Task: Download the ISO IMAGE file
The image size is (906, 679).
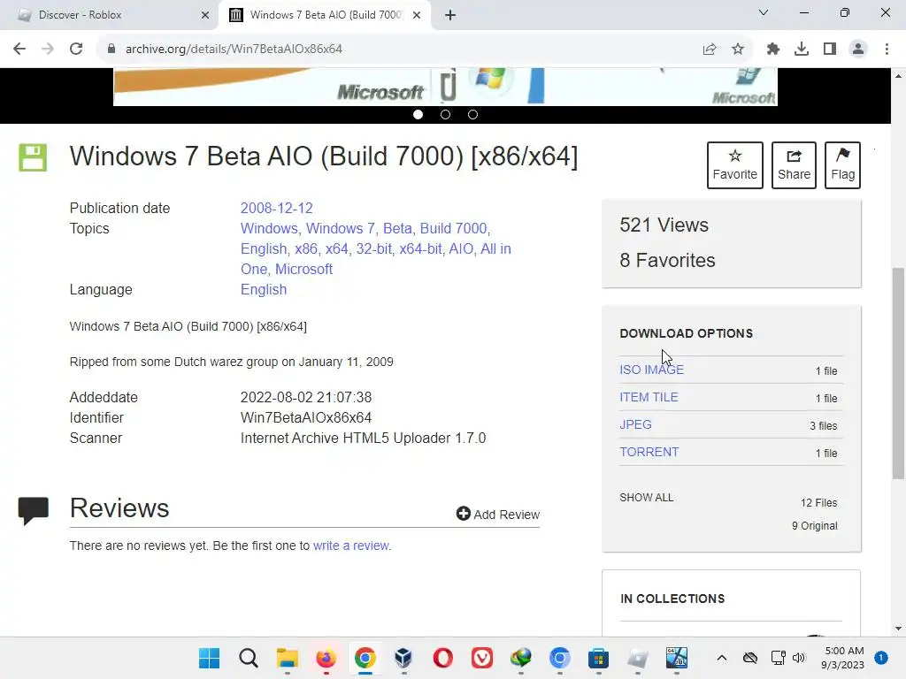Action: tap(652, 370)
